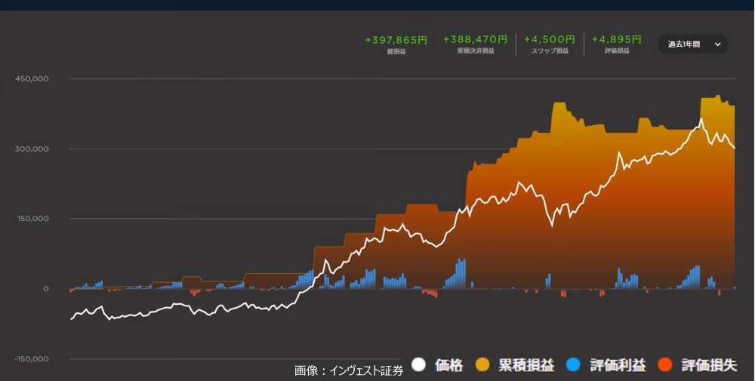Screen dimensions: 755x381
Task: Click the chevron arrow beside 過去1年間
Action: point(717,45)
